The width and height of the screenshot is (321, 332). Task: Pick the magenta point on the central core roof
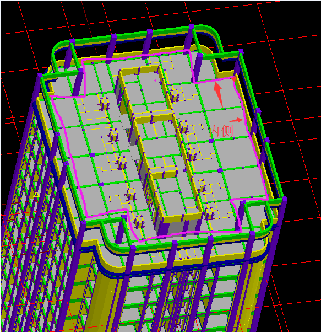155,81
